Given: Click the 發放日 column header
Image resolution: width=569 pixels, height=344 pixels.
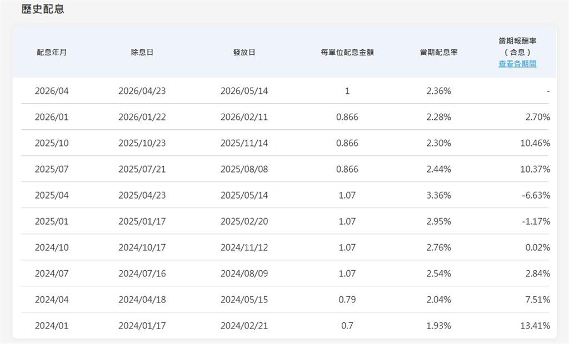Looking at the screenshot, I should [244, 52].
